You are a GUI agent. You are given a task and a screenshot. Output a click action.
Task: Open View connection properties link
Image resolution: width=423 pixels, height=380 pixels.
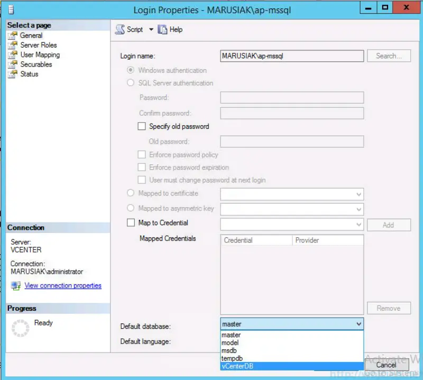62,285
